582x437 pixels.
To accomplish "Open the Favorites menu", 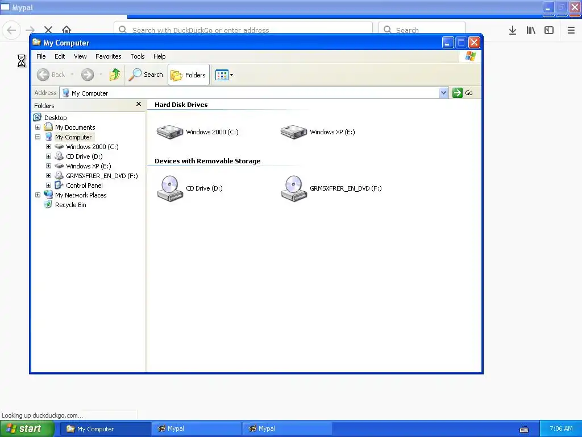I will pyautogui.click(x=109, y=56).
